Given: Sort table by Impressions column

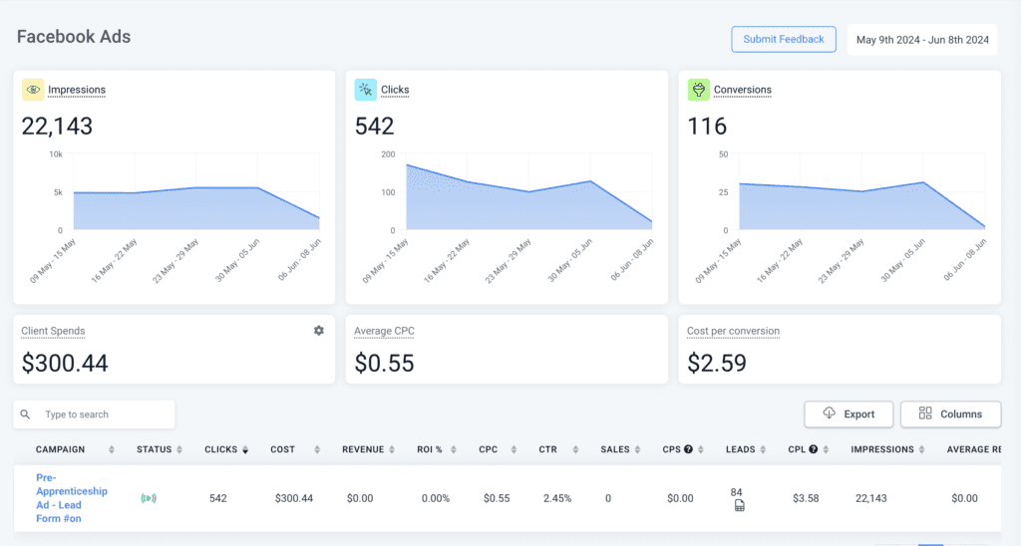Looking at the screenshot, I should 921,449.
